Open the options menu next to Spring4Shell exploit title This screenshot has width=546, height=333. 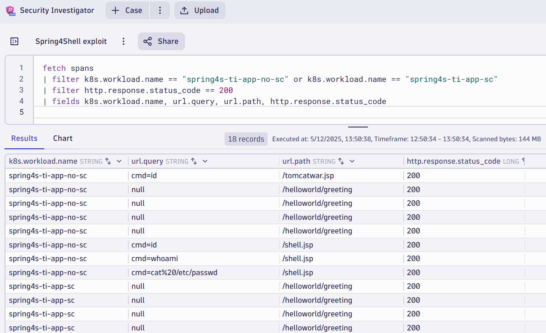pyautogui.click(x=123, y=41)
